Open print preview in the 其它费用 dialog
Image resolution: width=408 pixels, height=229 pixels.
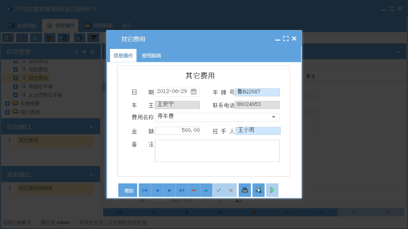coord(258,190)
